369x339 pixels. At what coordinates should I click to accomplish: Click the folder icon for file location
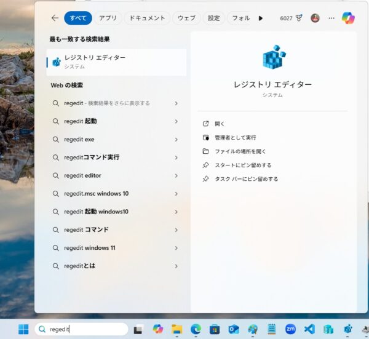205,151
